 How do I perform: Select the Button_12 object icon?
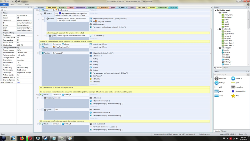pyautogui.click(x=216, y=78)
